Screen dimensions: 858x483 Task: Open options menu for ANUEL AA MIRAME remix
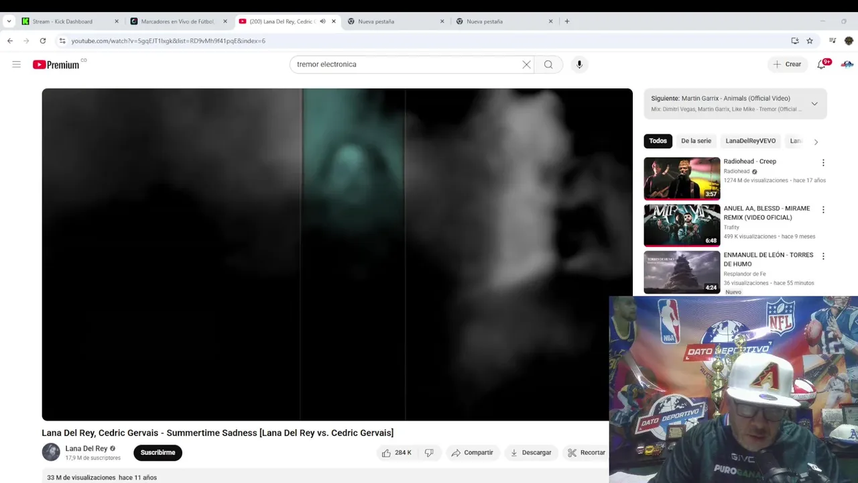point(823,209)
